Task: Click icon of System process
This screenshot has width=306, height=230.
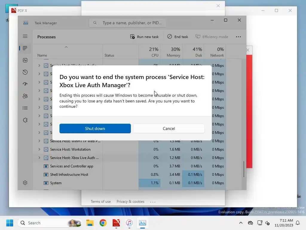Action: point(46,183)
